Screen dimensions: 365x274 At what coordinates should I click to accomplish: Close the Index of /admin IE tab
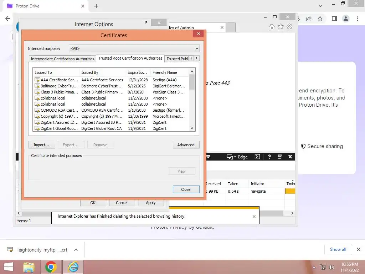coord(222,27)
